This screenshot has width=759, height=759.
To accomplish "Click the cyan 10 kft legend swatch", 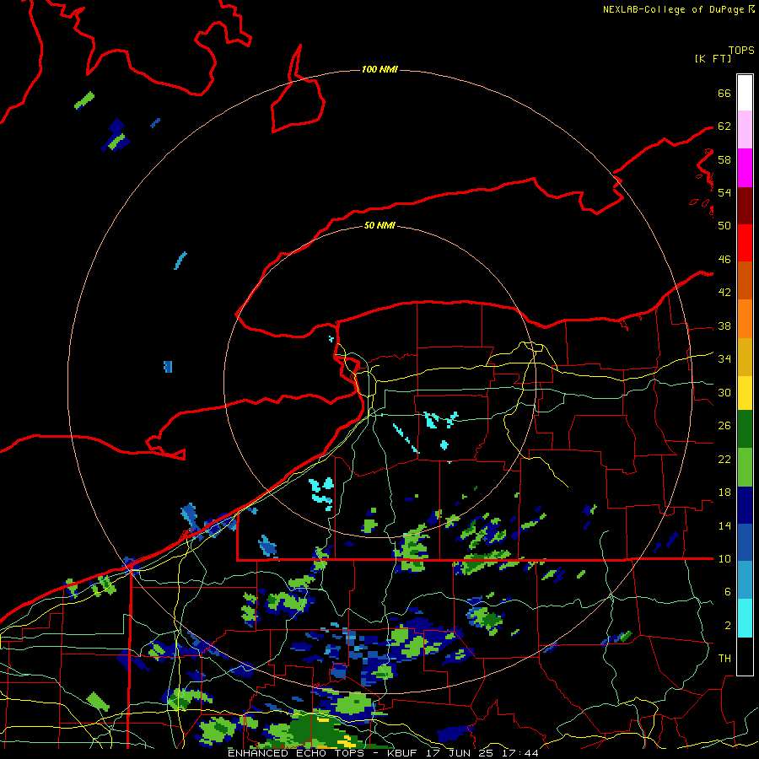I will (745, 618).
